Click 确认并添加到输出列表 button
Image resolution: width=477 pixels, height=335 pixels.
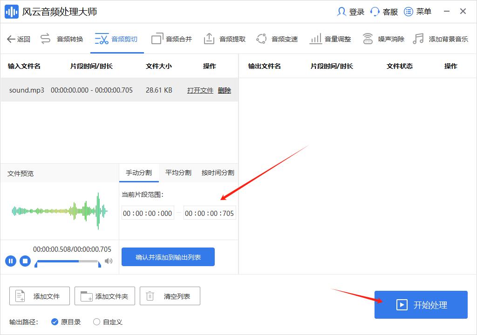(168, 256)
